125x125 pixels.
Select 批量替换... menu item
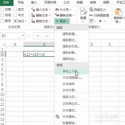[x=71, y=123]
